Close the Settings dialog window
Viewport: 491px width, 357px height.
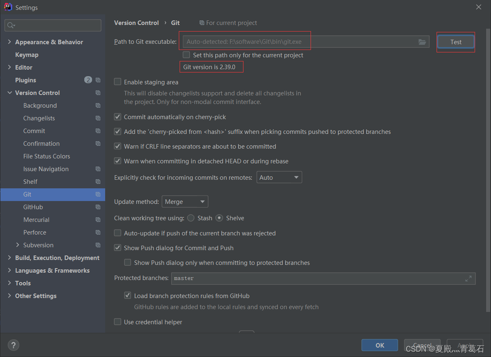478,7
